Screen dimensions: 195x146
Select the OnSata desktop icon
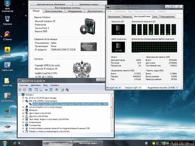pos(7,113)
